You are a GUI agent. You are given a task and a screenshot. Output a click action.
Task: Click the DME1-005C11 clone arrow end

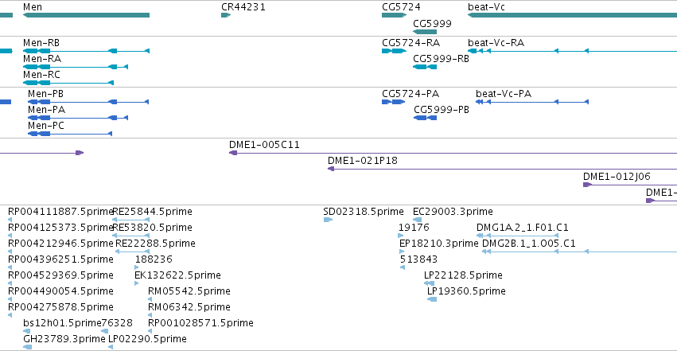click(233, 153)
